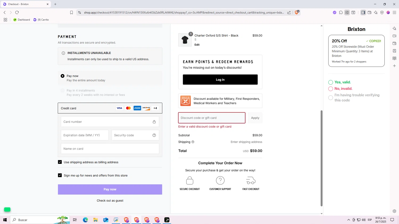Click the card number lock icon
This screenshot has height=224, width=399.
click(154, 122)
